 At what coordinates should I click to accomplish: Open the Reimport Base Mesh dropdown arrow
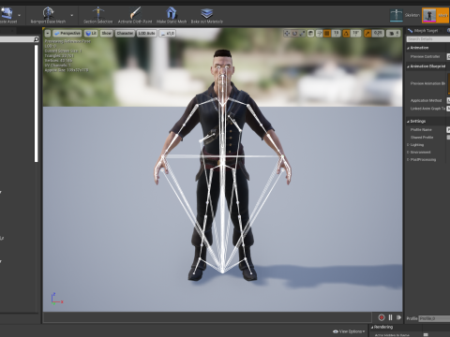coord(72,15)
